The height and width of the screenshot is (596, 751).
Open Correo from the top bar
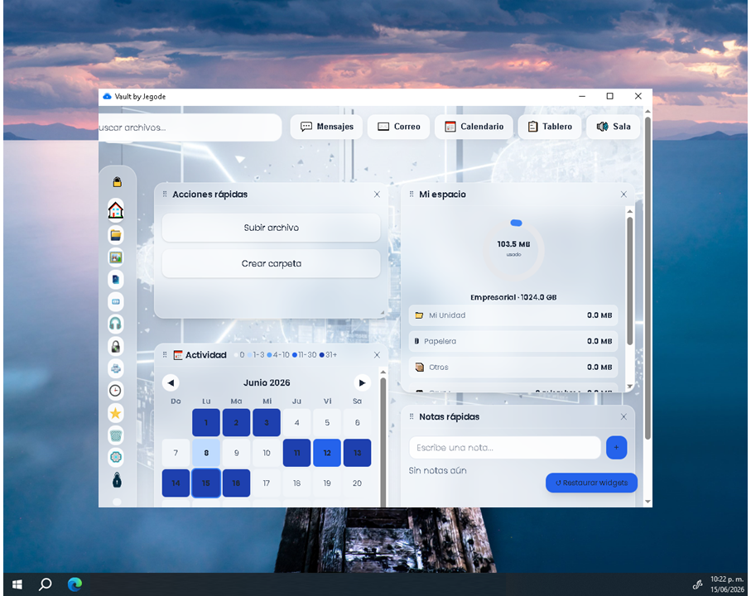click(x=398, y=127)
